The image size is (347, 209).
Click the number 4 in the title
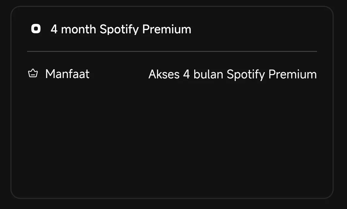[54, 29]
